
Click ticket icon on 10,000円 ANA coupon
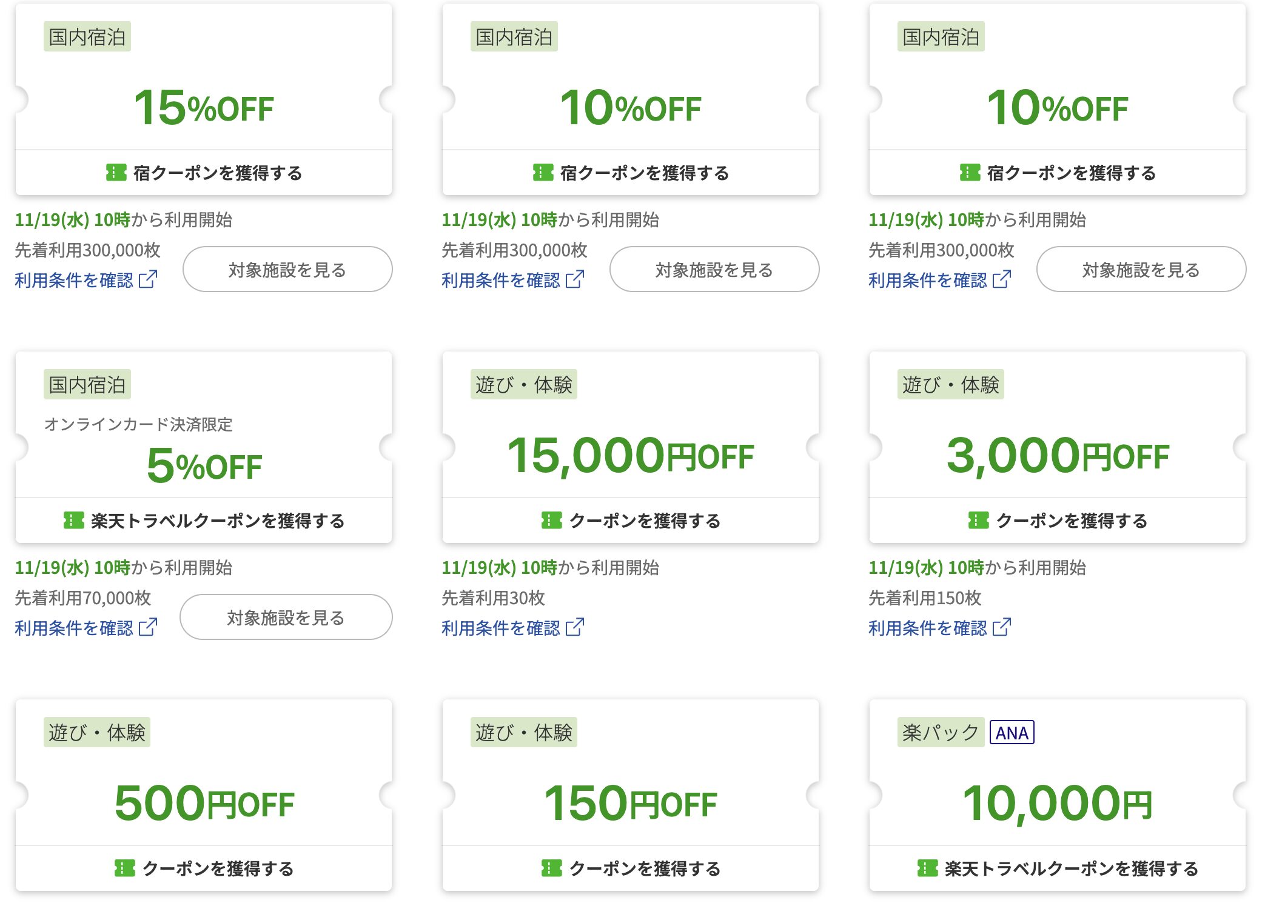click(x=927, y=868)
